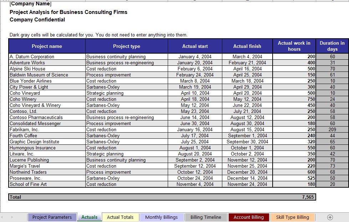Select the Contoso, Ltd. cell
349x222 pixels.
click(47, 111)
